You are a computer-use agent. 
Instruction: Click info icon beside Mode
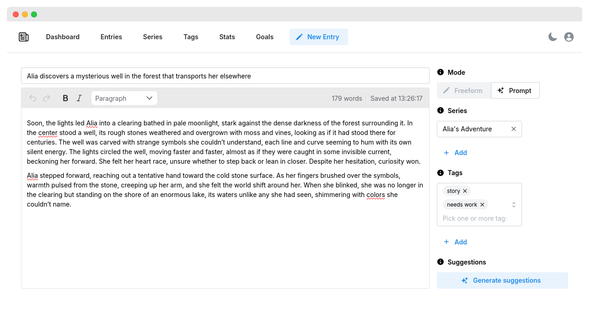tap(440, 72)
